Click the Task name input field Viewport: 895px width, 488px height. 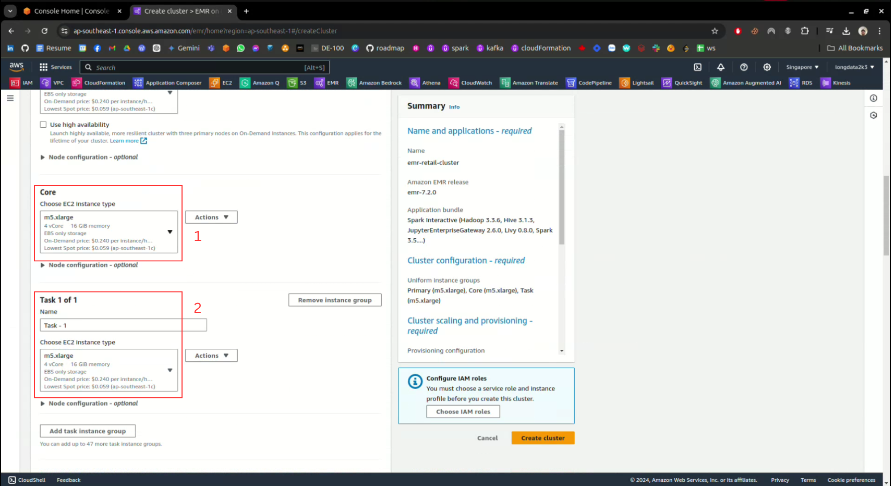(x=123, y=325)
